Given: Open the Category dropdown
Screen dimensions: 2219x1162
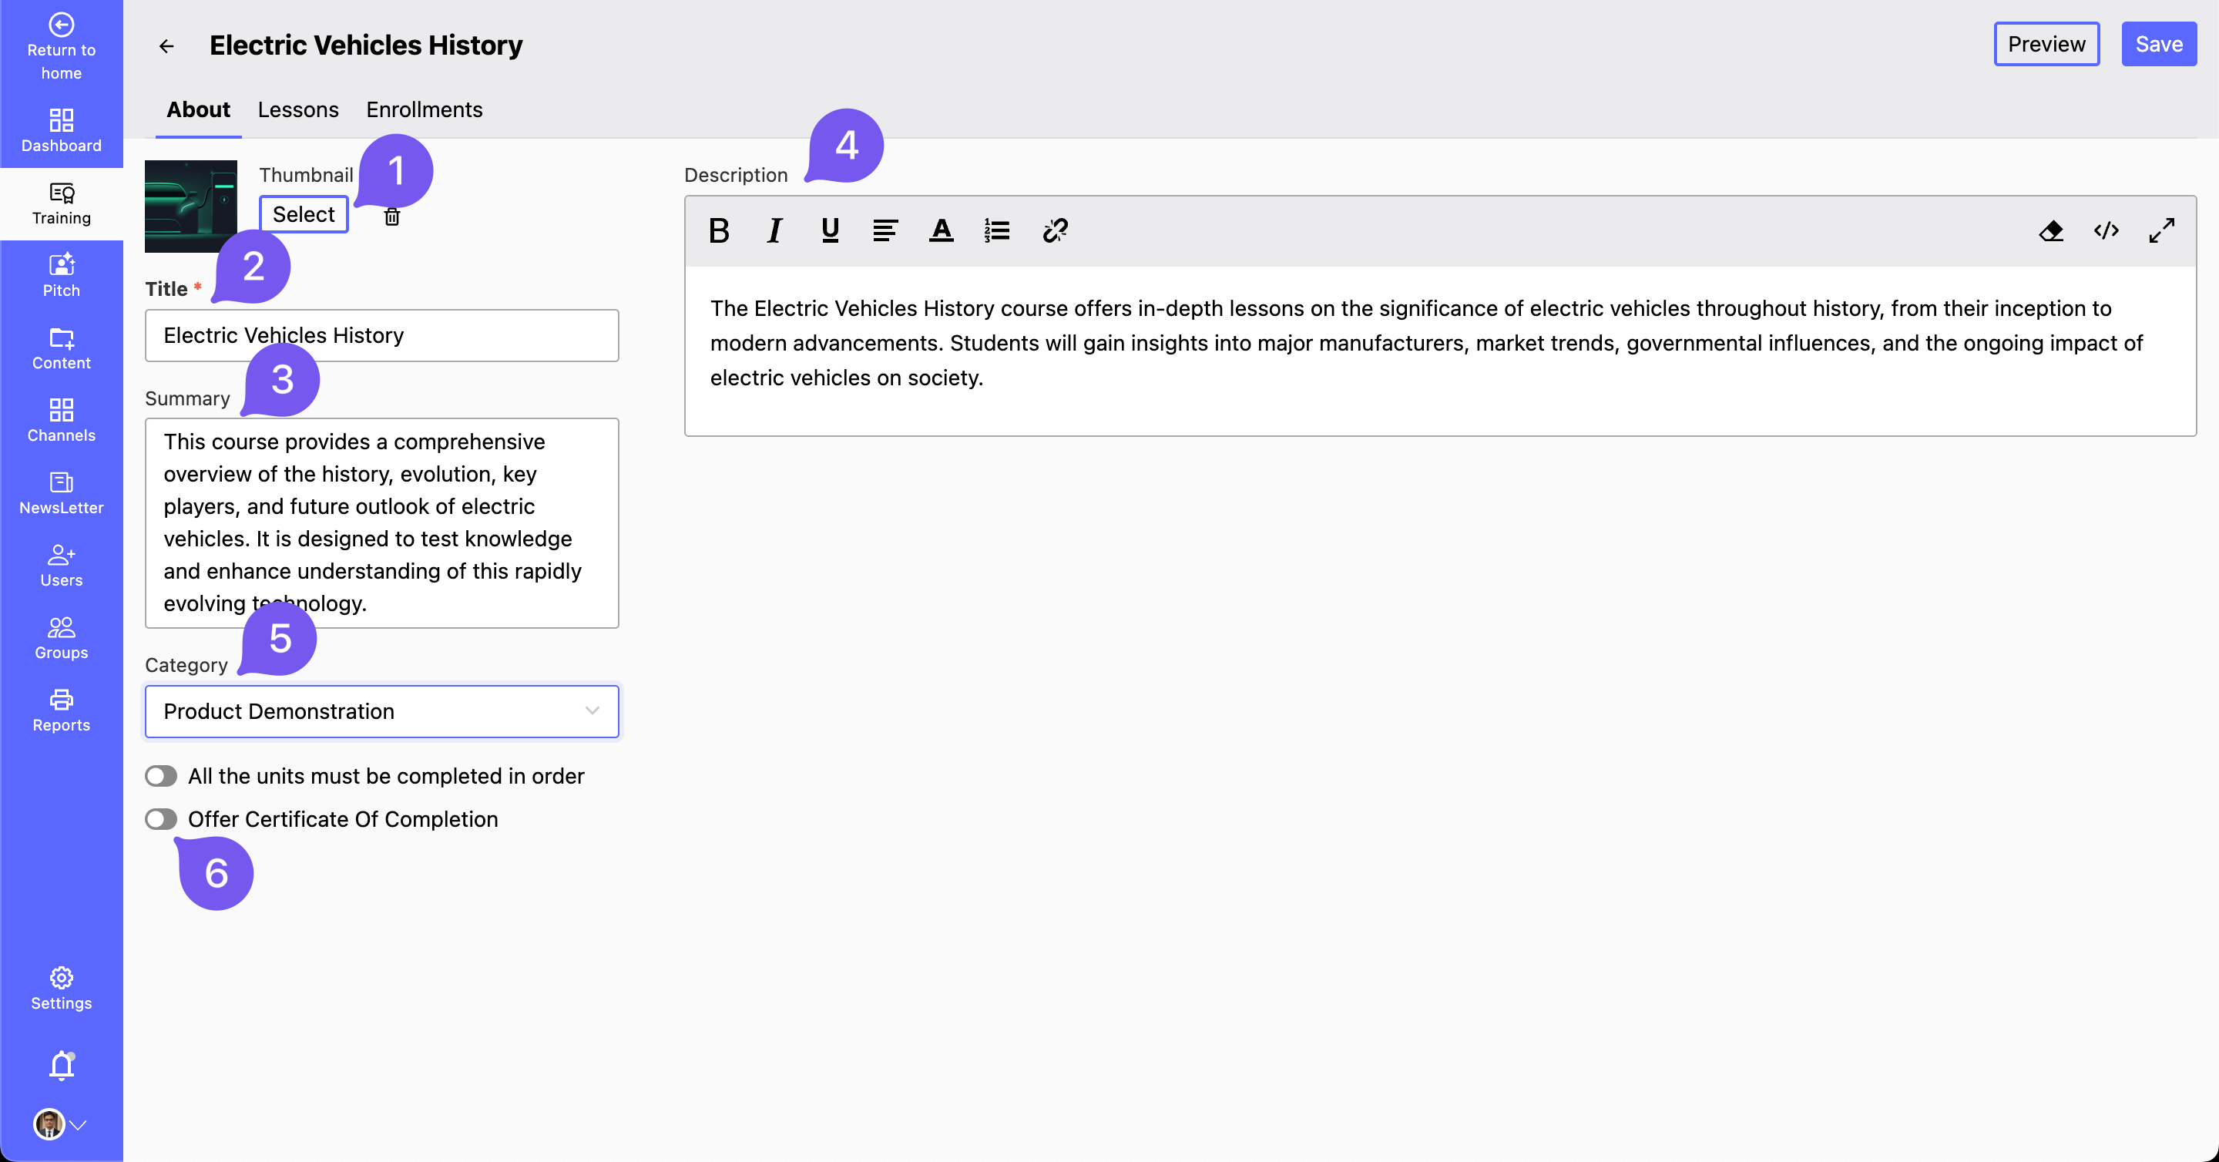Looking at the screenshot, I should point(381,711).
